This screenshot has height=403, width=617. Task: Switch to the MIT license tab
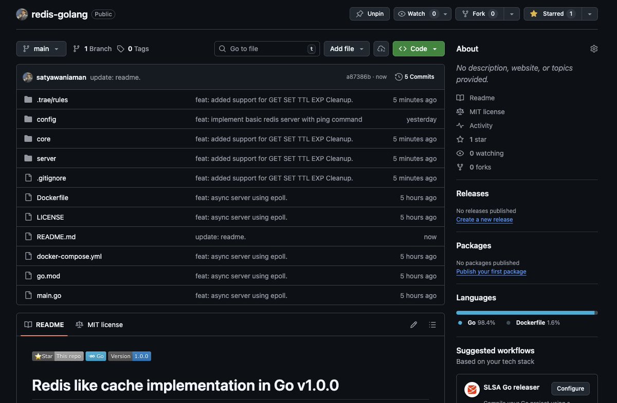coord(99,324)
